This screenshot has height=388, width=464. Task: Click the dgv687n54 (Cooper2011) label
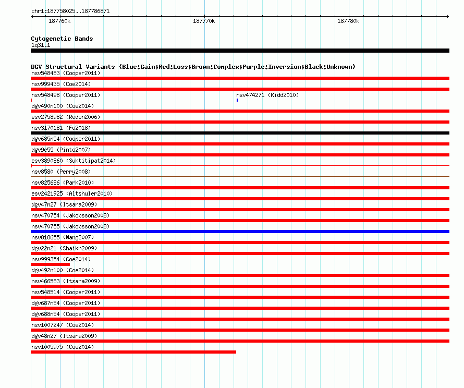pyautogui.click(x=66, y=303)
